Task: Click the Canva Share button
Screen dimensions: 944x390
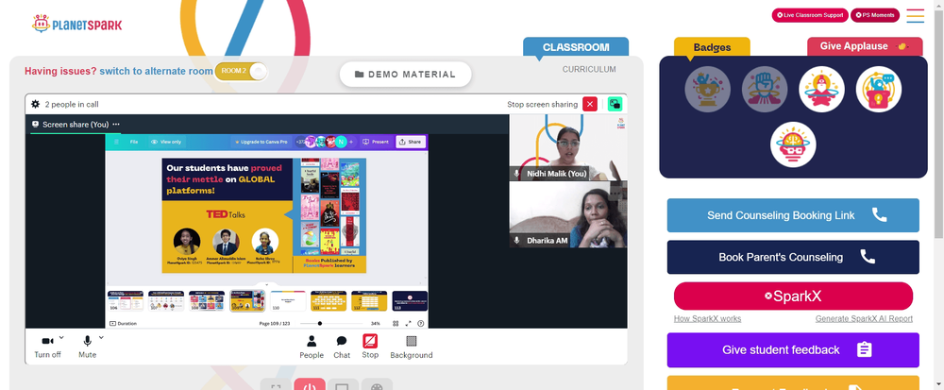Action: 411,142
